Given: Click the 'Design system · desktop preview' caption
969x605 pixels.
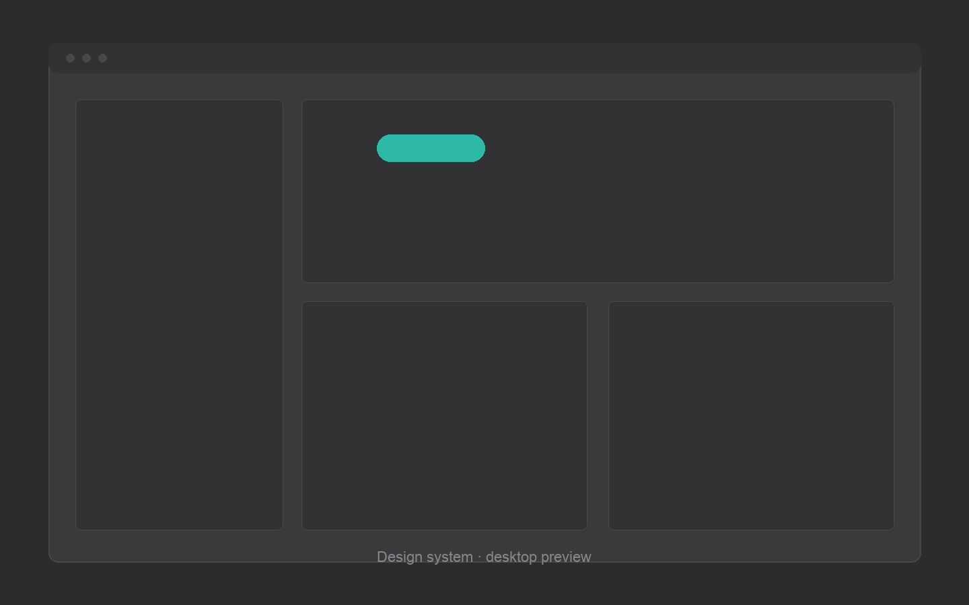Looking at the screenshot, I should (484, 557).
